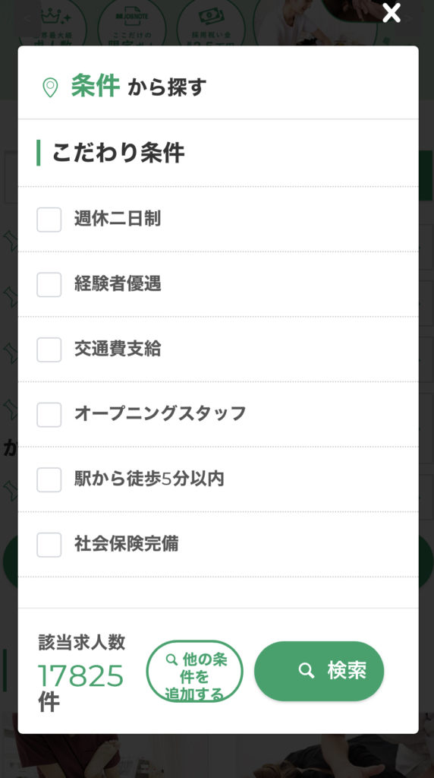This screenshot has width=434, height=778.
Task: Close the condition search dialog with X
Action: click(x=392, y=13)
